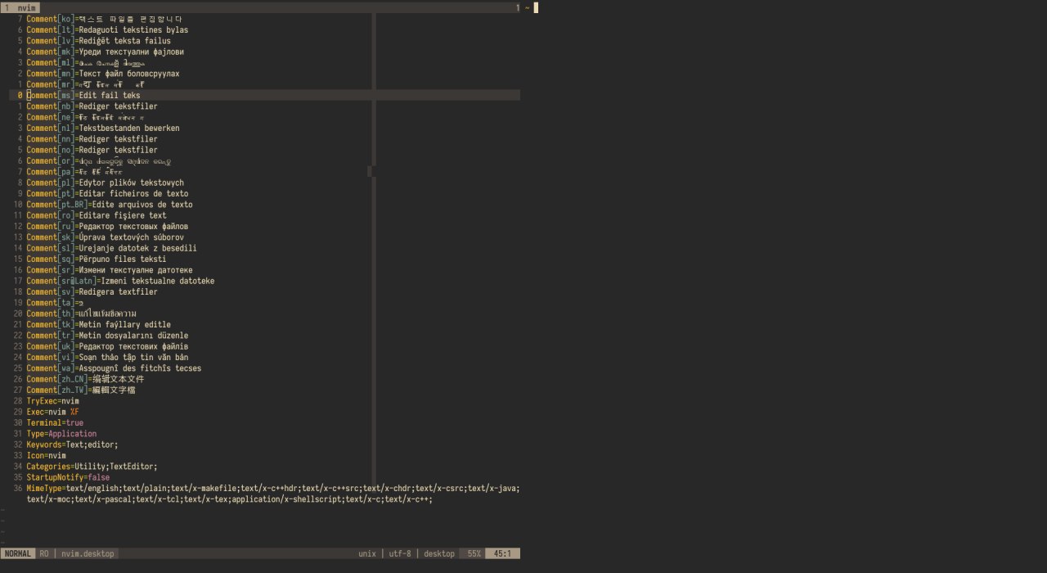Click 'Redaguoti tekstines bylas' text
The width and height of the screenshot is (1047, 573).
point(133,30)
